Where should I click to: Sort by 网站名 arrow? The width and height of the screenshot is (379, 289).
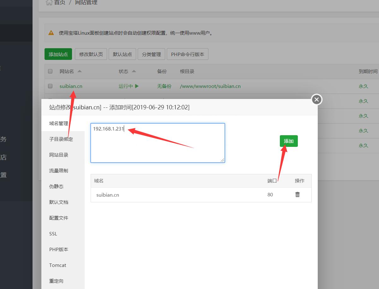coord(80,71)
